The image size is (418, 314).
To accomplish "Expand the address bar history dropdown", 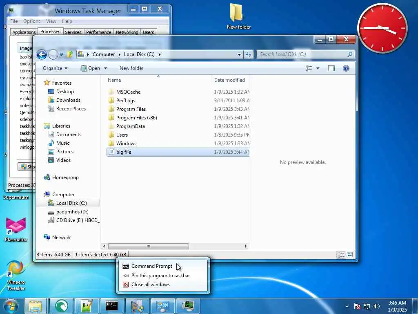I will (x=239, y=54).
